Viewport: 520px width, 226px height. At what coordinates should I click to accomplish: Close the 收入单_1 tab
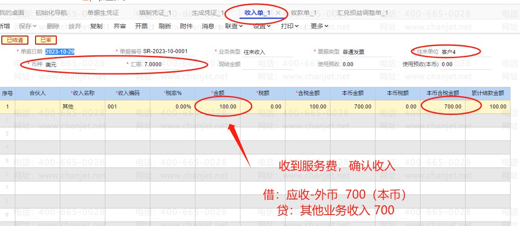tap(278, 13)
